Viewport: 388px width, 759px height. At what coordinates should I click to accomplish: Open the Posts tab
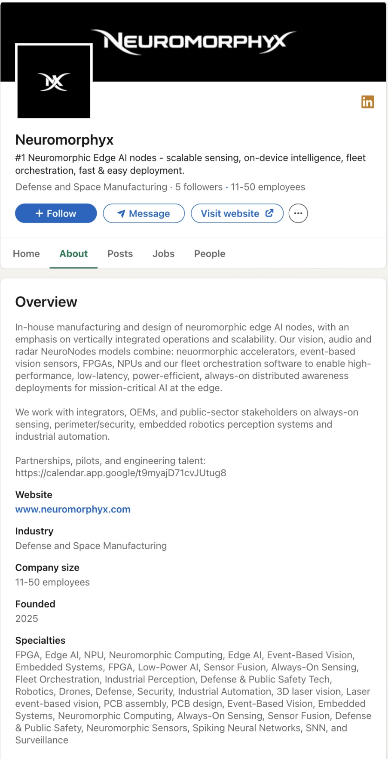[120, 254]
